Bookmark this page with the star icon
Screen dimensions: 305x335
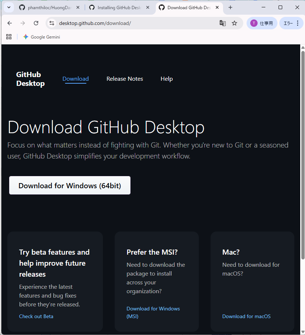click(234, 23)
